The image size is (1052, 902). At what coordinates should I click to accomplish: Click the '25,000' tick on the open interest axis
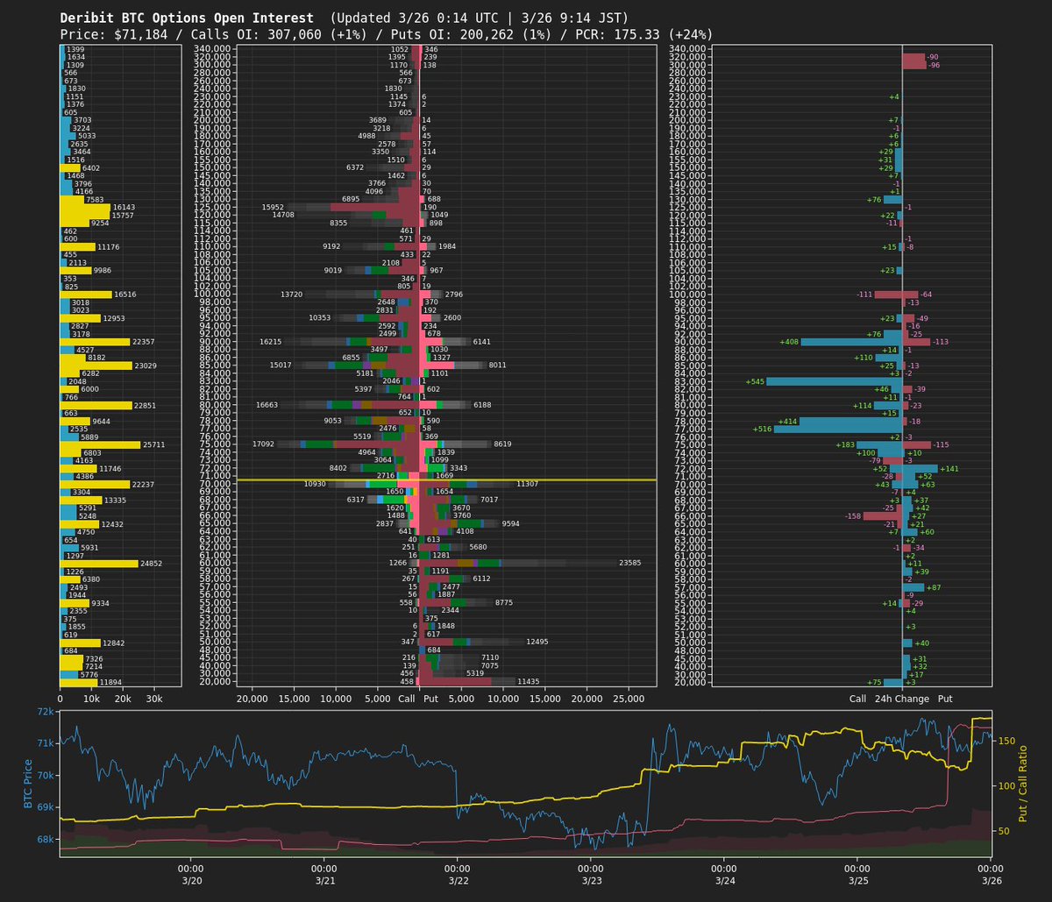click(x=629, y=700)
